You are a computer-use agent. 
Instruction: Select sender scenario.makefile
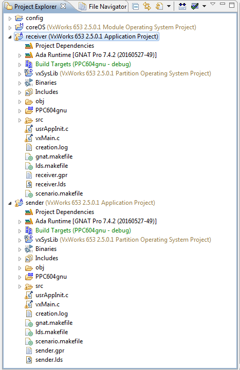pos(59,341)
